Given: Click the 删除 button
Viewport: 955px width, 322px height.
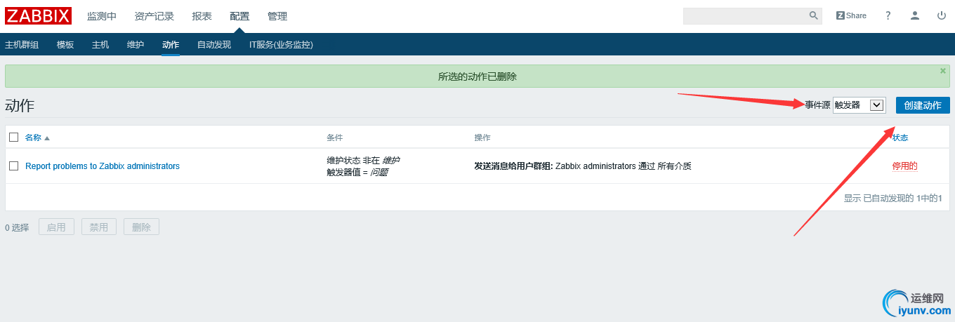Looking at the screenshot, I should pos(141,227).
